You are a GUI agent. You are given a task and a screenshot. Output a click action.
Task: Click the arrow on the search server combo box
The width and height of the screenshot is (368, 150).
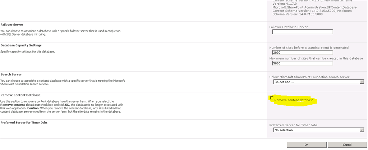coord(362,82)
